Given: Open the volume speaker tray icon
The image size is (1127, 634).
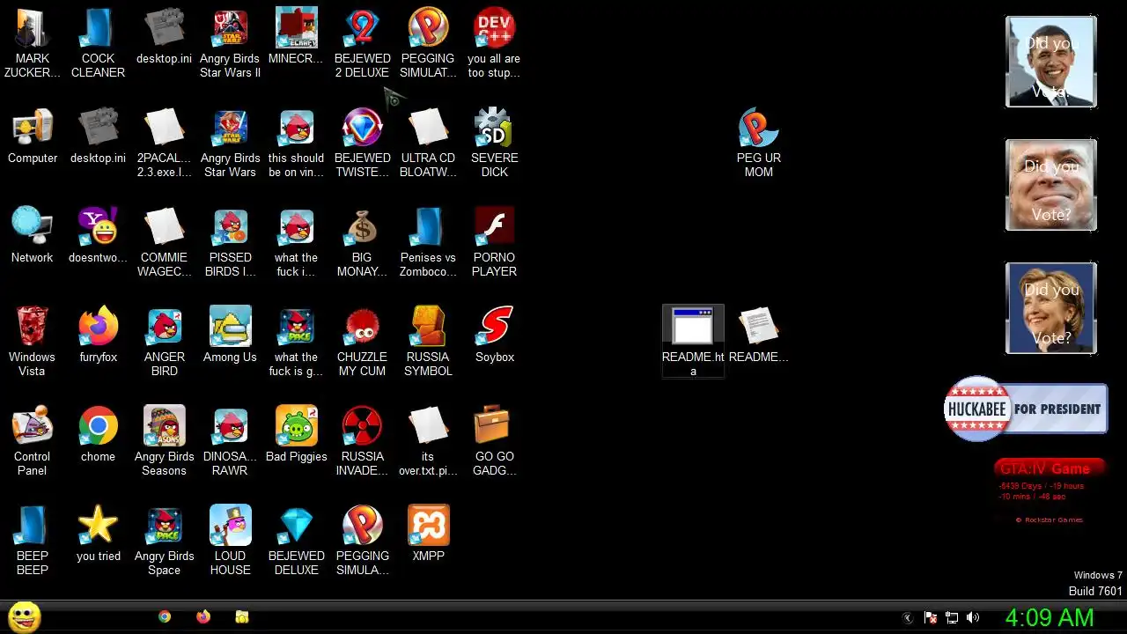Looking at the screenshot, I should [x=973, y=618].
